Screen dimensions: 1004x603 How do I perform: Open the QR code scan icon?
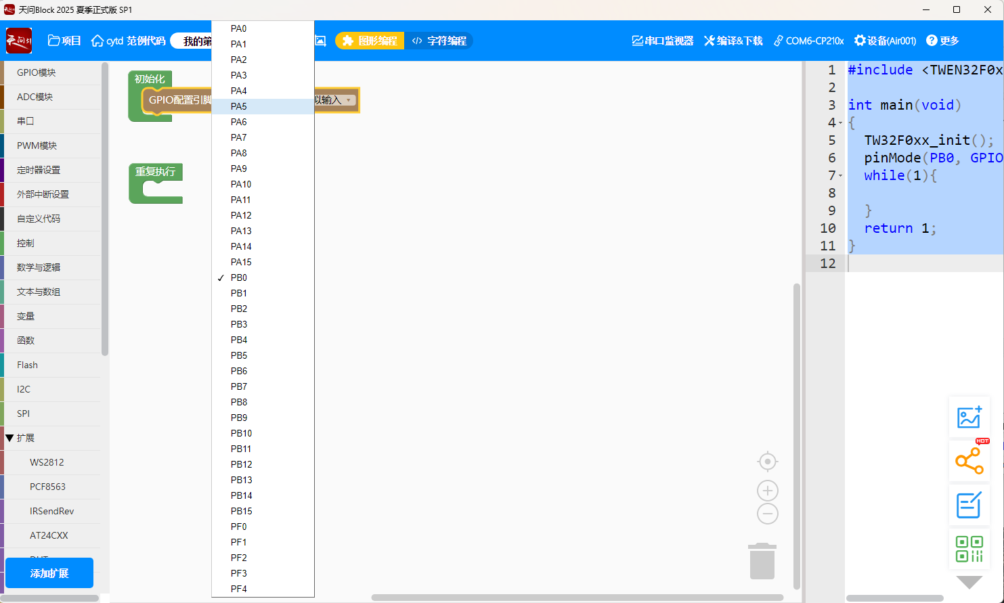969,549
